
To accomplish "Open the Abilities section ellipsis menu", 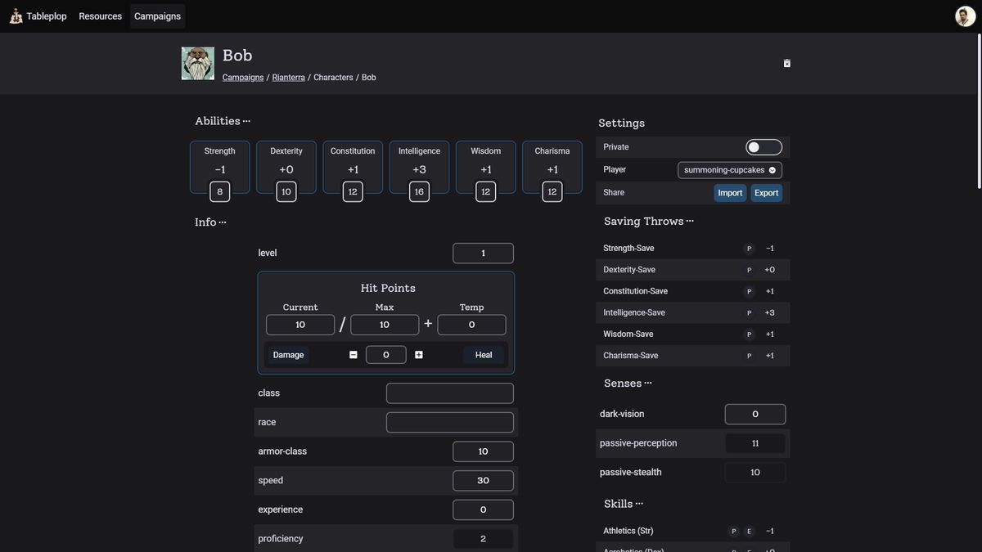I will pos(247,121).
